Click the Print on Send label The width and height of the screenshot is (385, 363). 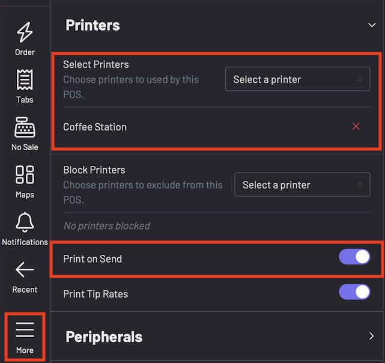click(92, 259)
